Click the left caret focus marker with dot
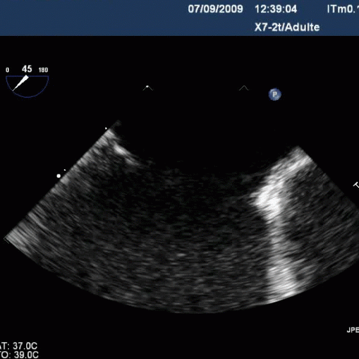 pos(147,88)
